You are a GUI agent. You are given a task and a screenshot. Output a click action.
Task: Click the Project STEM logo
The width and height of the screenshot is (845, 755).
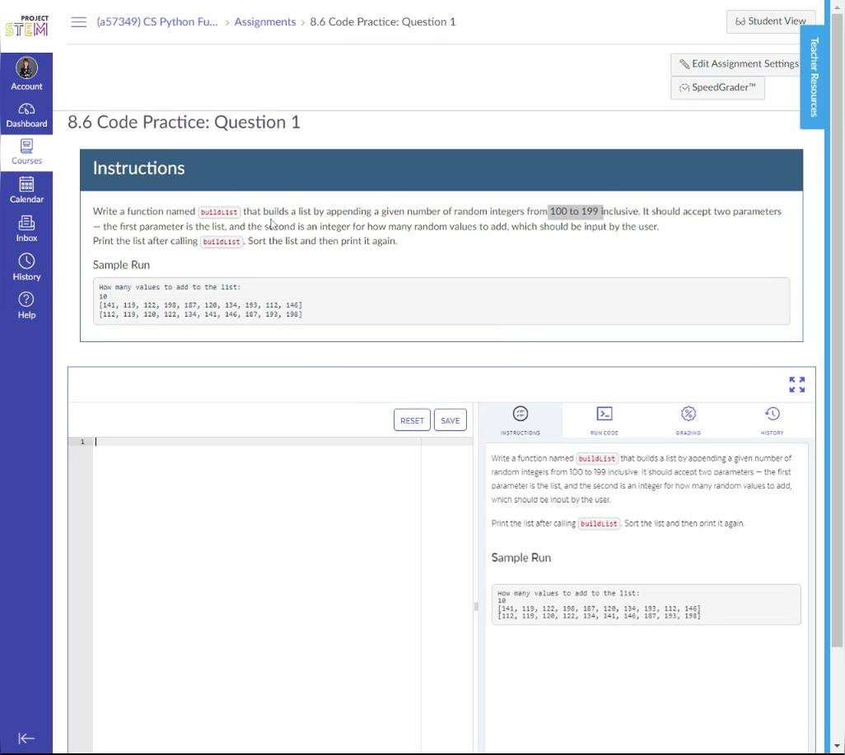pyautogui.click(x=26, y=26)
